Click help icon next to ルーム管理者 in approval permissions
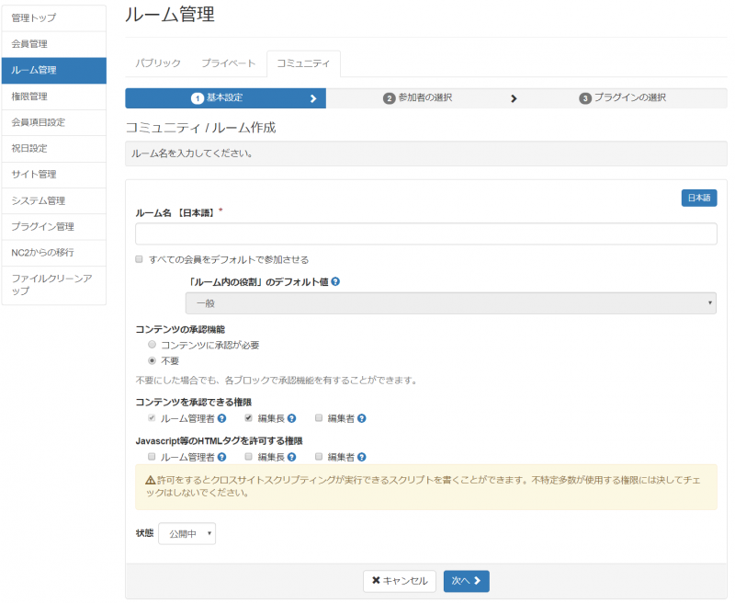The image size is (735, 603). click(221, 418)
